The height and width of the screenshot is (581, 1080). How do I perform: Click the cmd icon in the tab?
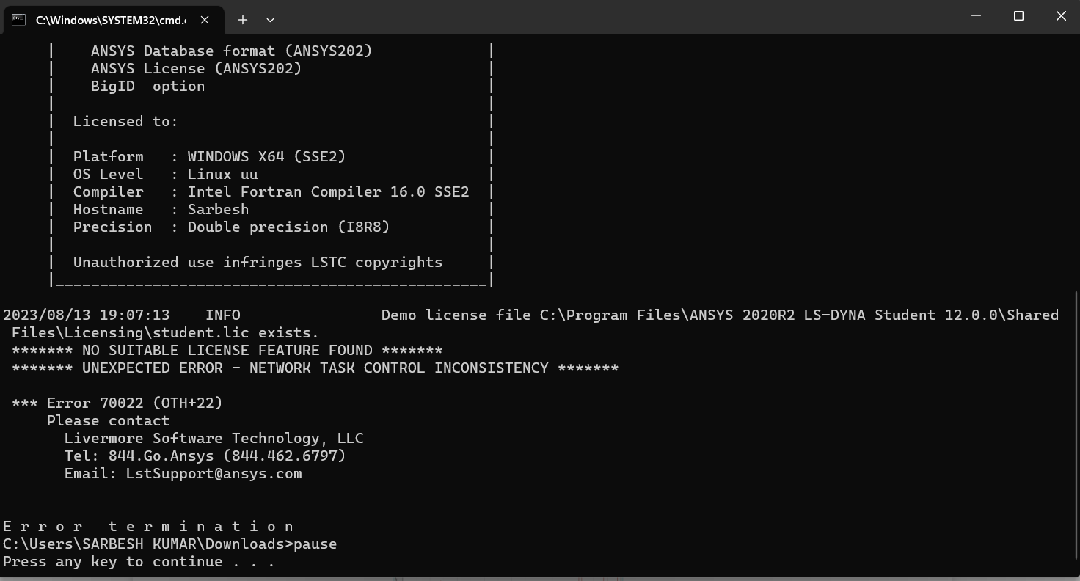[19, 20]
